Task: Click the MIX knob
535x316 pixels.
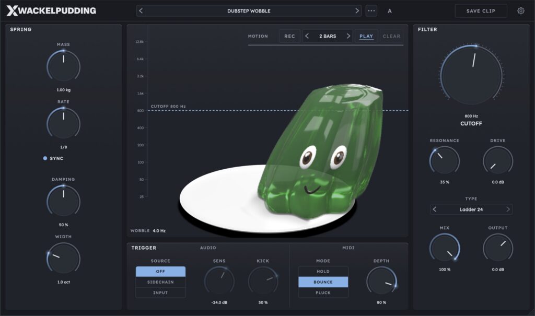Action: coord(444,248)
